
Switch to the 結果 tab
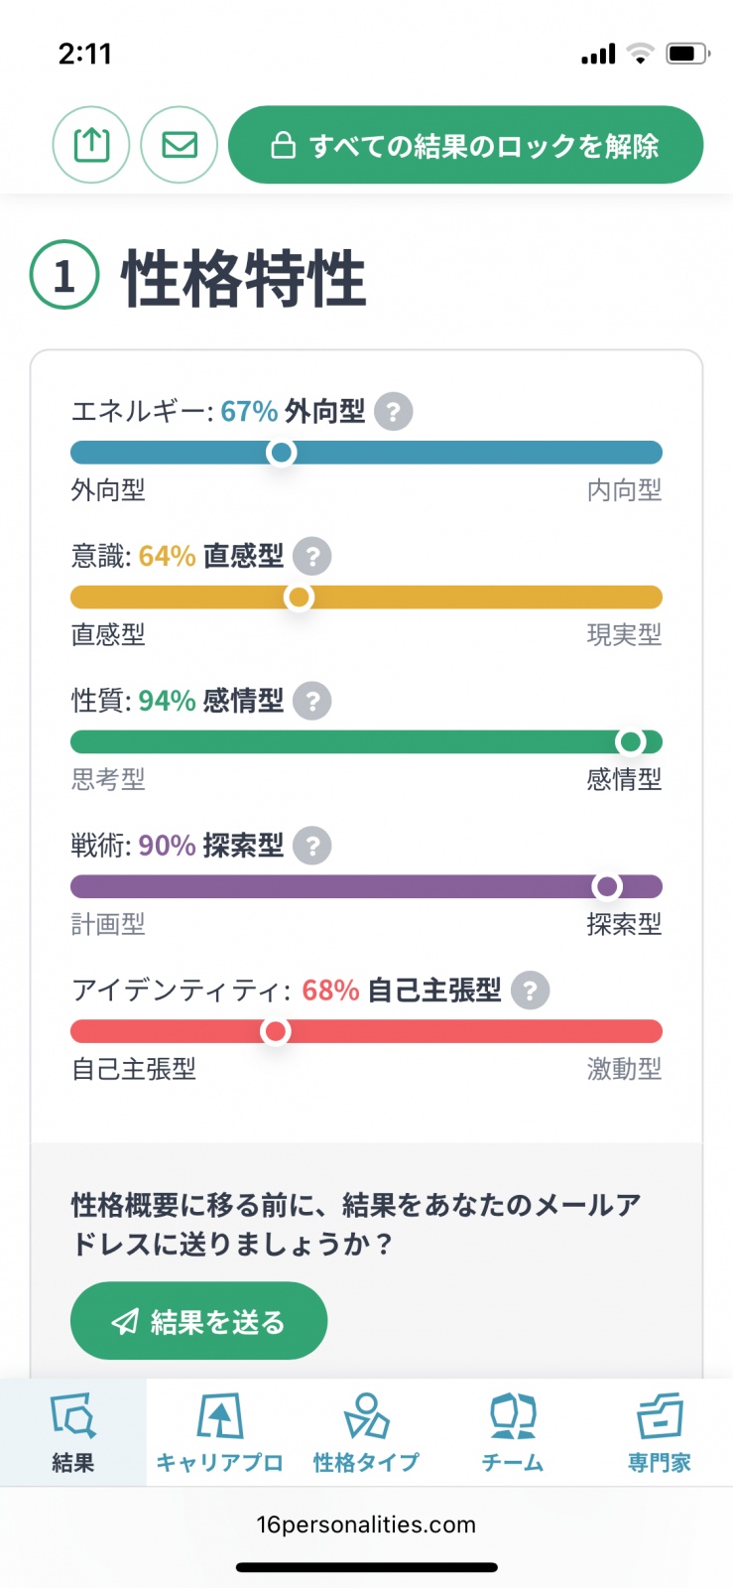tap(73, 1432)
